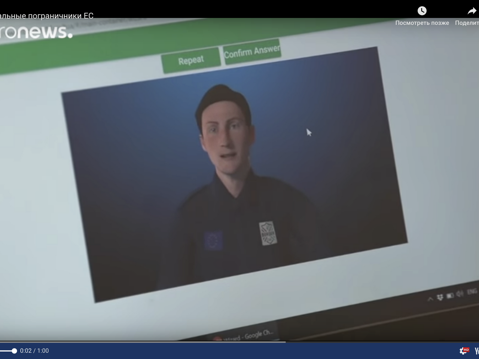This screenshot has width=479, height=359.
Task: Click the ENG language indicator
Action: (x=472, y=291)
